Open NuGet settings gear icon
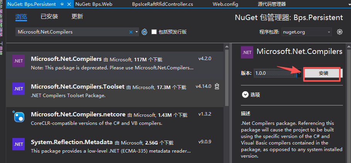Screen dimensions: 351x163 point(339,32)
